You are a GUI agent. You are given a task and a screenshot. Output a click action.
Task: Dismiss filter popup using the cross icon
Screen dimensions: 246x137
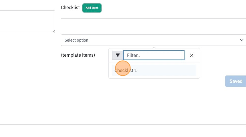(192, 55)
